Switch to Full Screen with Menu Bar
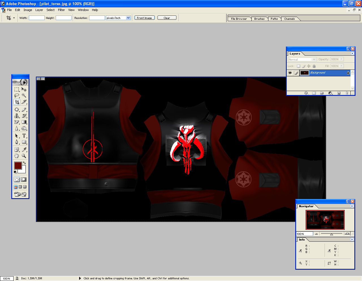The height and width of the screenshot is (281, 362). [20, 187]
